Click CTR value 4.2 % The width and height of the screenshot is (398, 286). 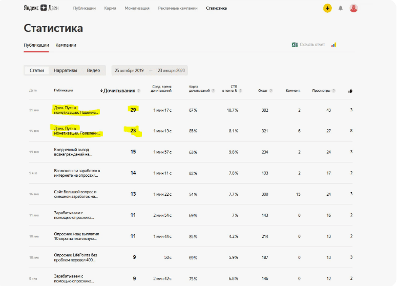coord(233,236)
